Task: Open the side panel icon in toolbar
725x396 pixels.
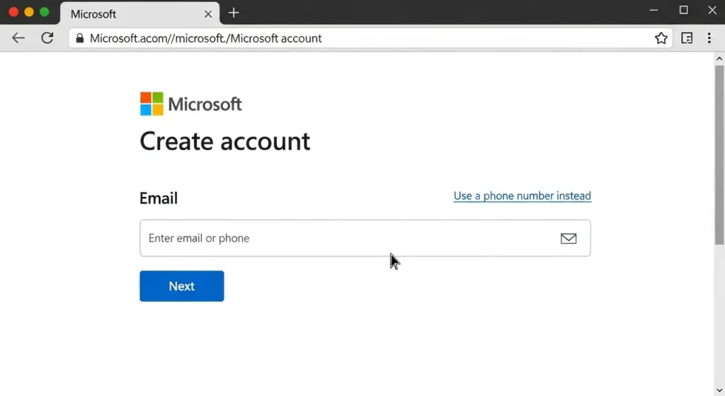Action: point(687,38)
